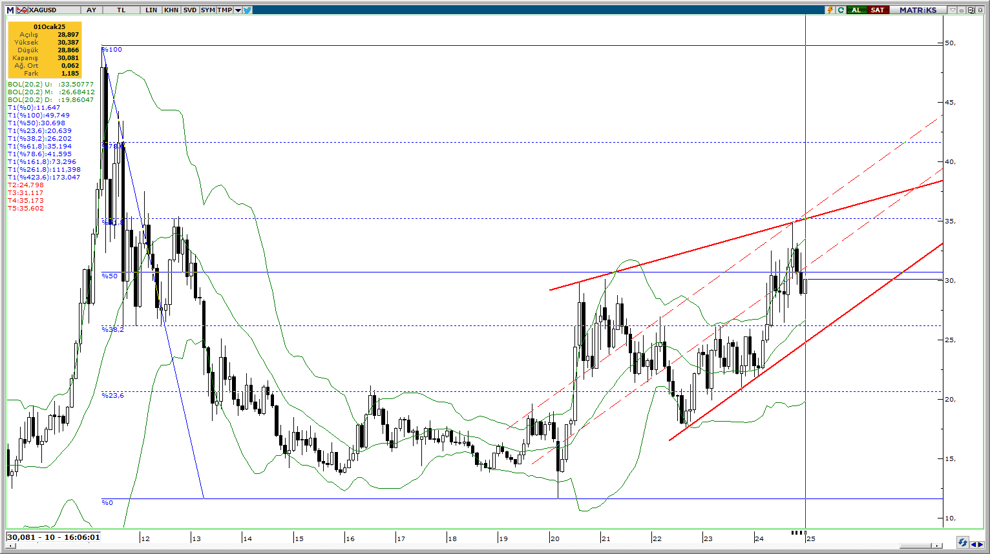Open the KHN menu button
The width and height of the screenshot is (990, 554).
coord(171,10)
